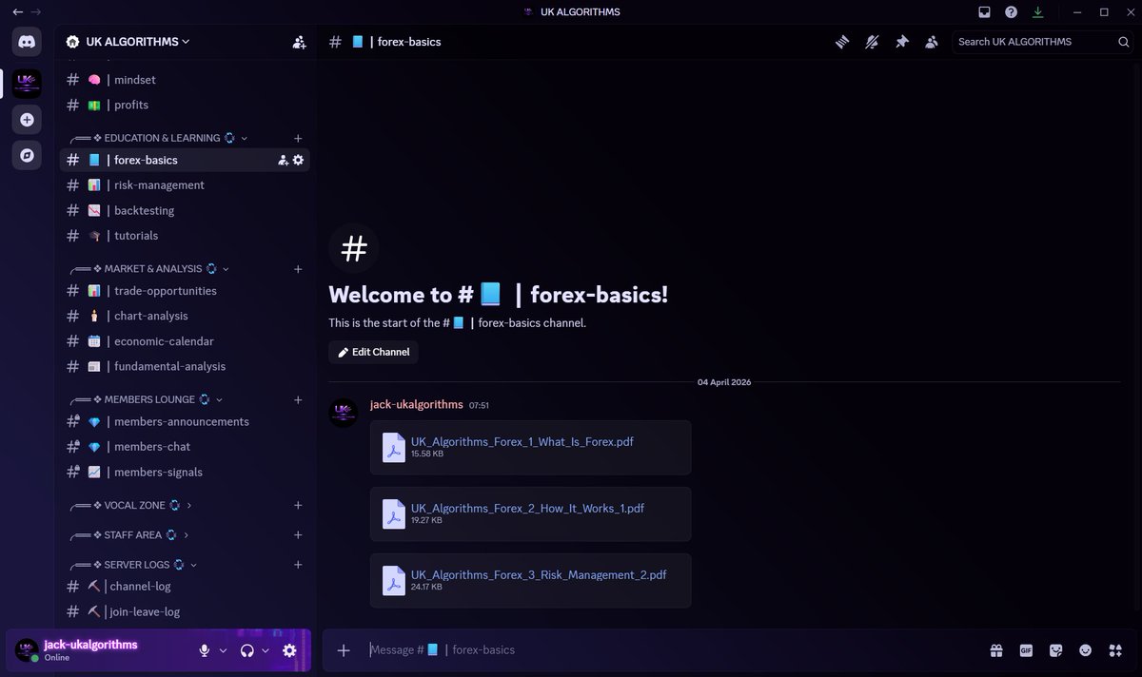Image resolution: width=1142 pixels, height=677 pixels.
Task: Open microphone input options arrow
Action: coord(224,650)
